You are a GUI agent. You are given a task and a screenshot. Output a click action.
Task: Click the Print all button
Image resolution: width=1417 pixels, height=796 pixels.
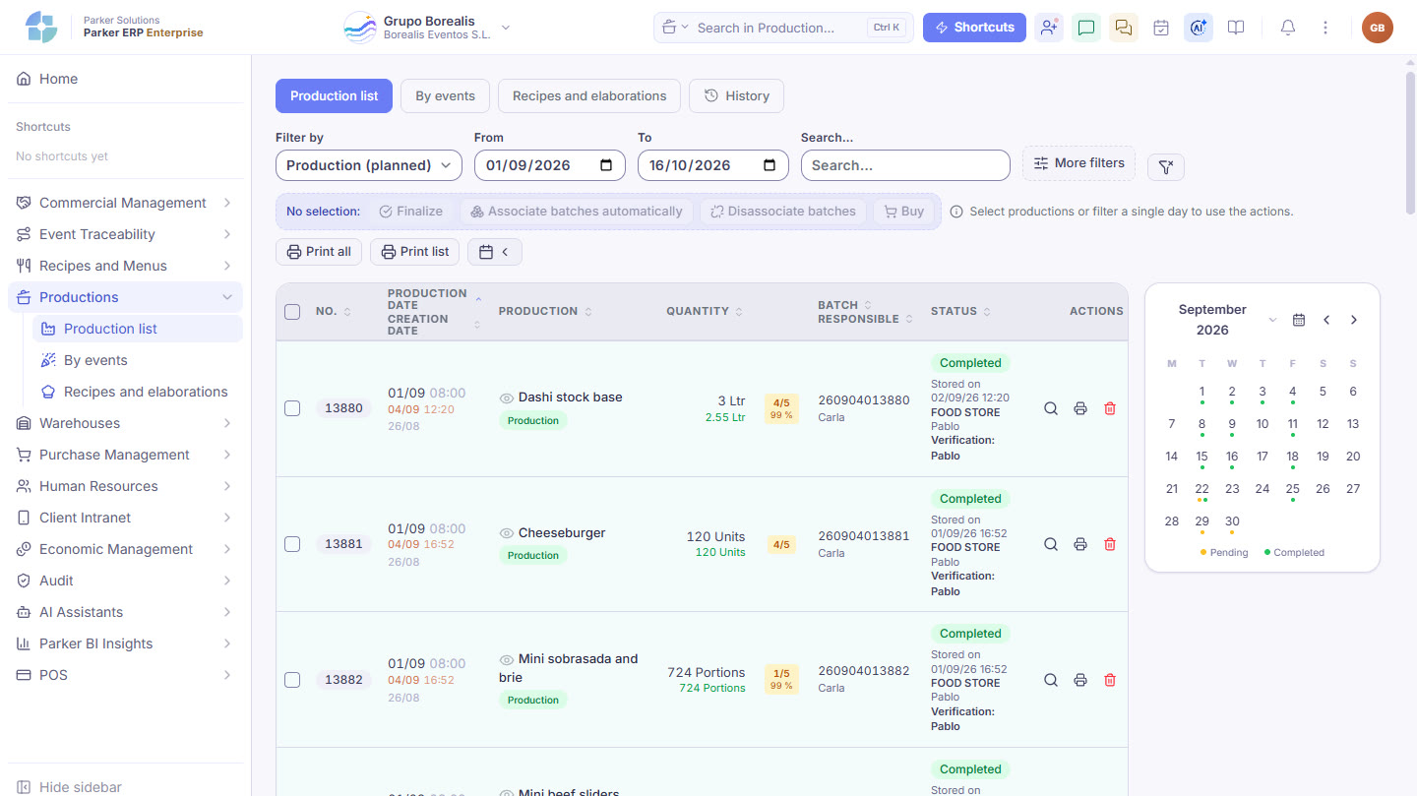click(319, 252)
